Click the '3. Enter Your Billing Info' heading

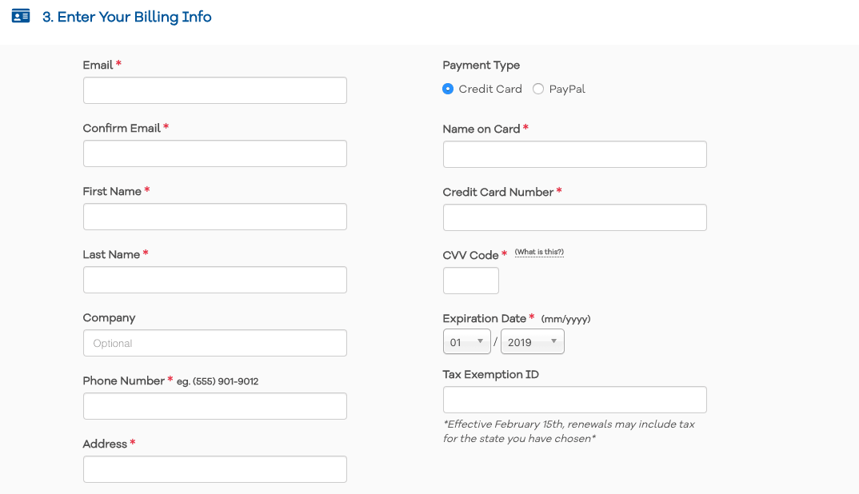(x=126, y=17)
